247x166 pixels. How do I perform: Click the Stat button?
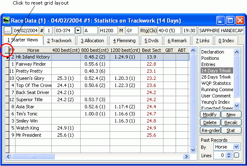point(231,130)
